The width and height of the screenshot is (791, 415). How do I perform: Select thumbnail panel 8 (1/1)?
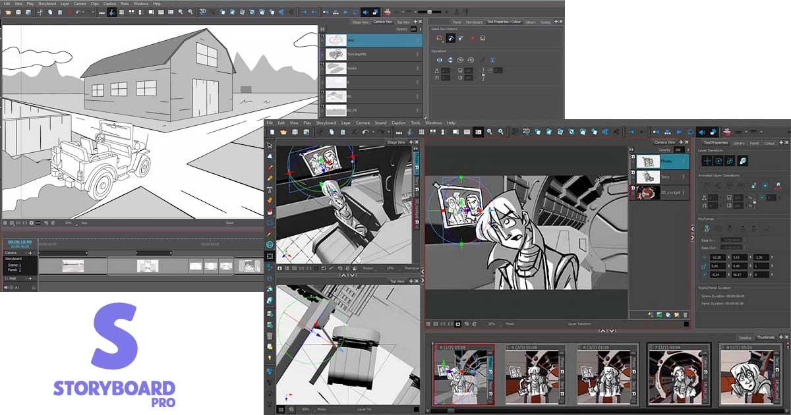click(750, 374)
